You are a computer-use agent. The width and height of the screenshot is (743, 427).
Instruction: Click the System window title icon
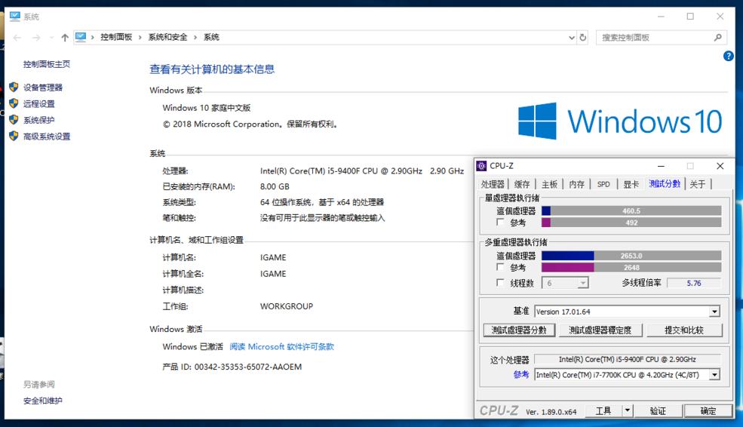pos(14,17)
